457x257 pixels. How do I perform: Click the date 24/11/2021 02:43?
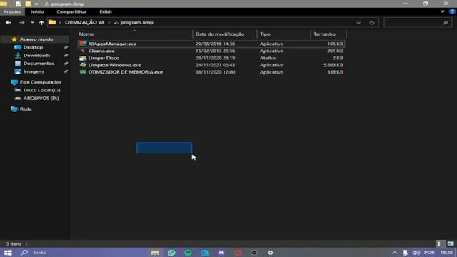pos(215,65)
